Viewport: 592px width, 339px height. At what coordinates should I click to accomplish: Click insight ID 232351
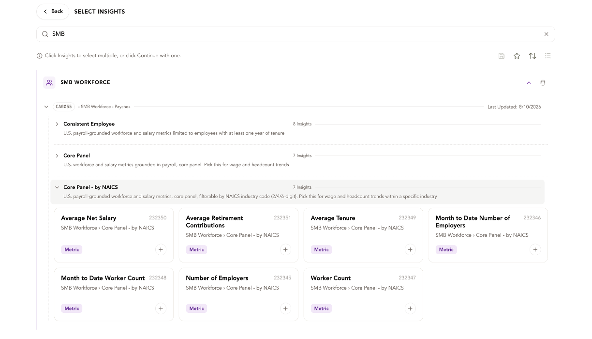point(282,218)
